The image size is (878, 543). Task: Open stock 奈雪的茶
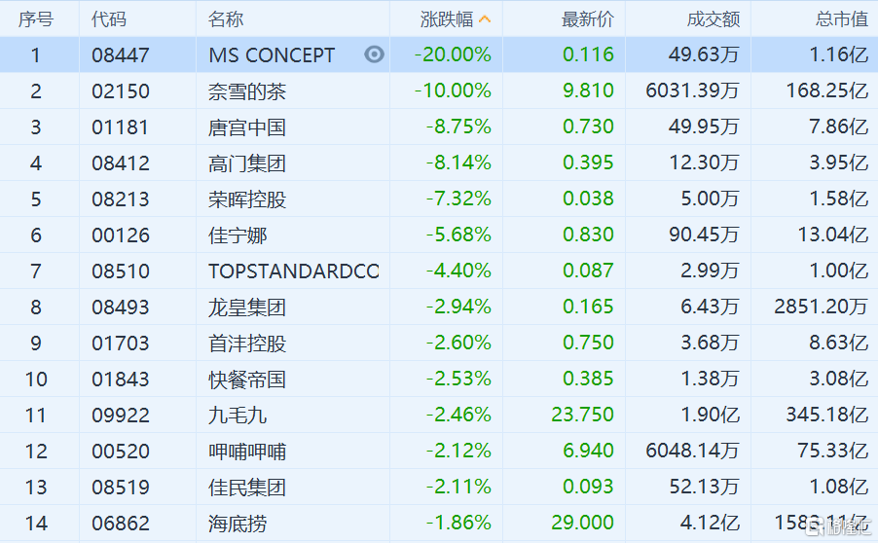[247, 91]
